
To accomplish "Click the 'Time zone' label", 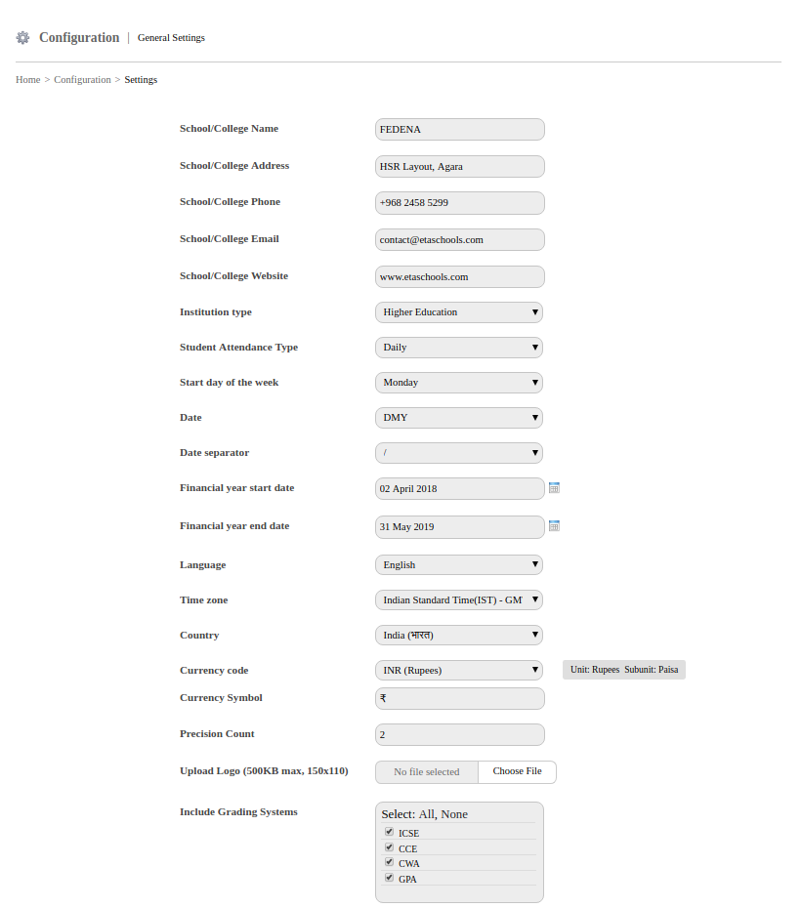I will tap(203, 599).
